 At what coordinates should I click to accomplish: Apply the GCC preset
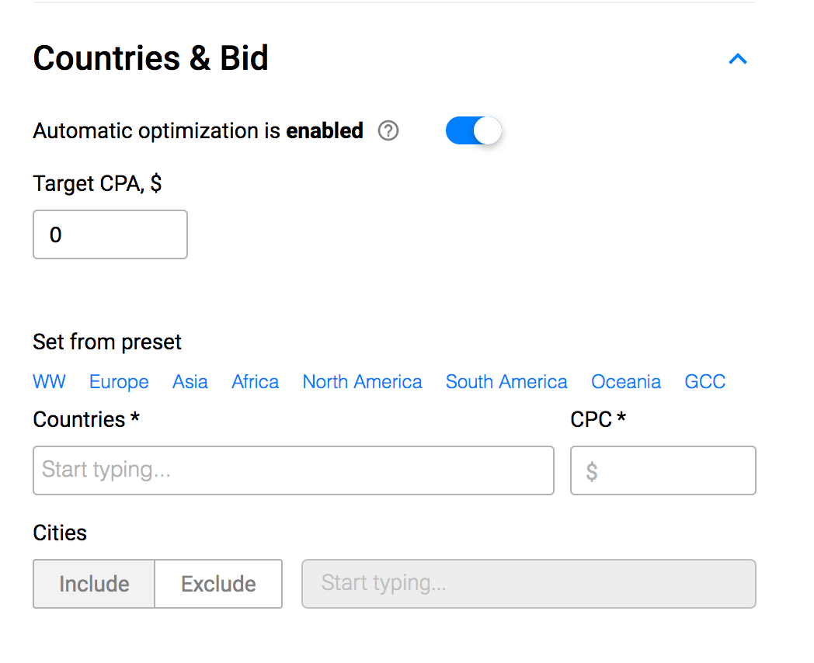(704, 382)
